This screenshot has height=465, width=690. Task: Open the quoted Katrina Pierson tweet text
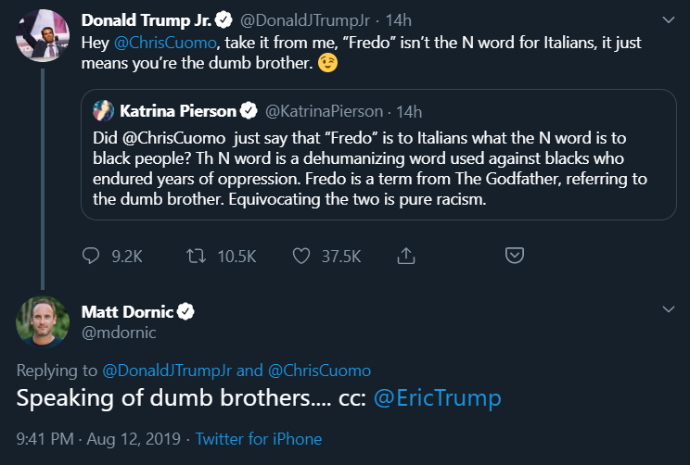click(370, 169)
